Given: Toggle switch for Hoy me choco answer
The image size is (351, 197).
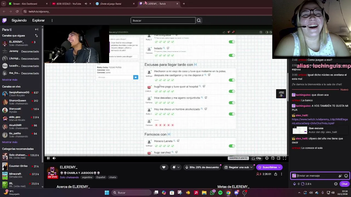Looking at the screenshot, I should tap(232, 114).
